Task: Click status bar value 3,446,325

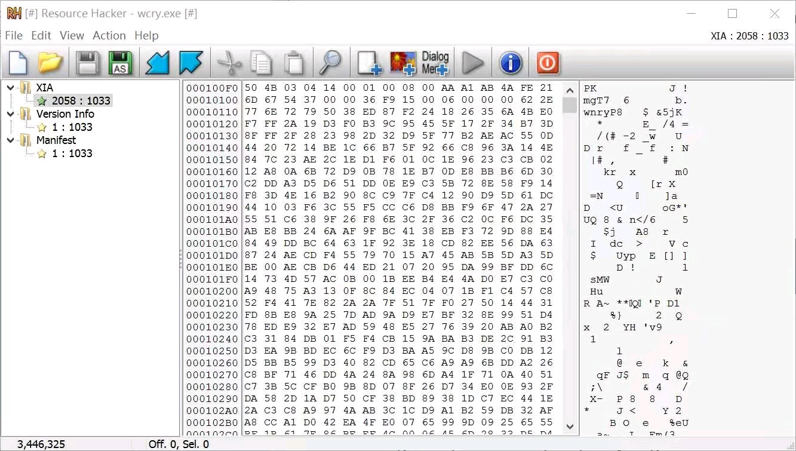Action: coord(41,444)
